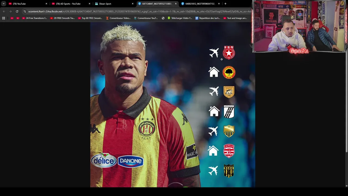Click the red-and-white striped club crest
348x196 pixels.
point(229,151)
